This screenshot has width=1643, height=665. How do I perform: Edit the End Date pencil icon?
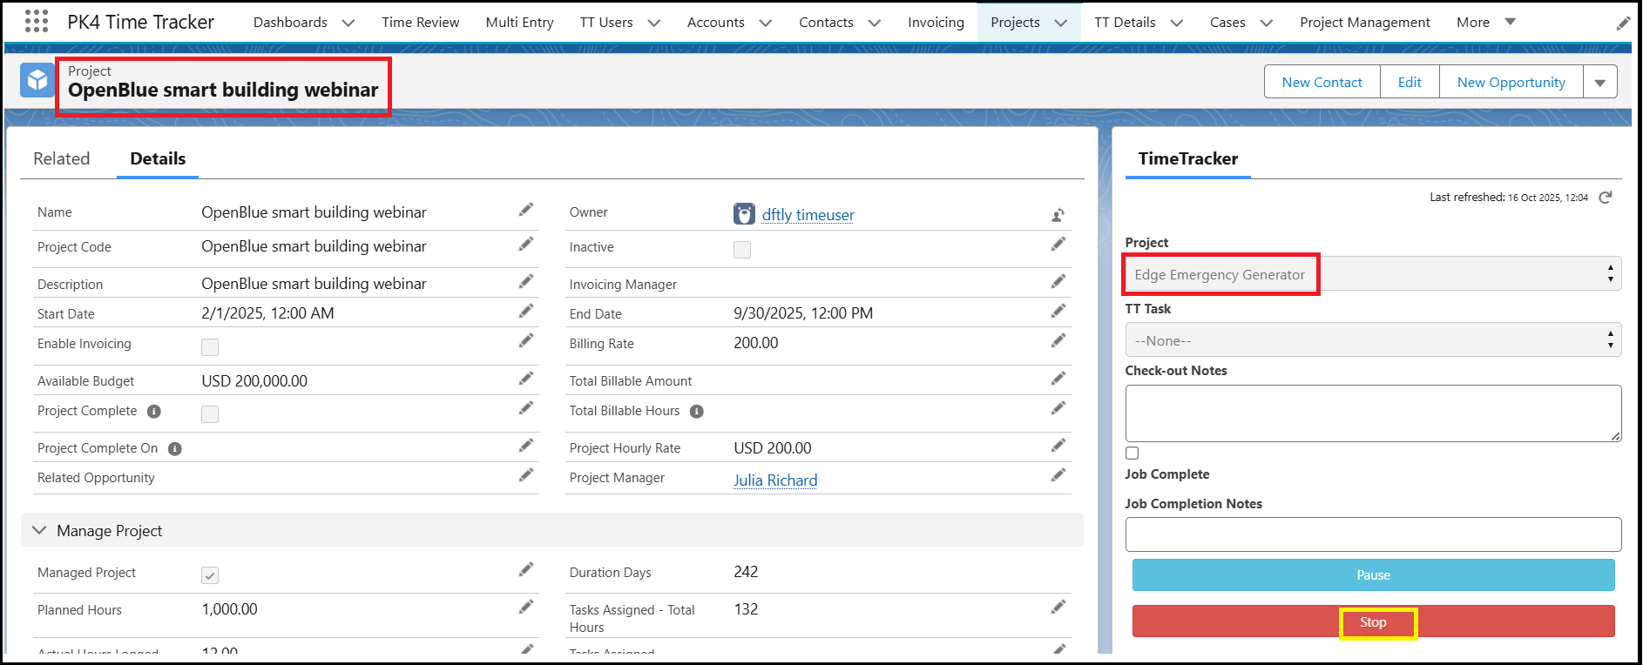[1058, 312]
